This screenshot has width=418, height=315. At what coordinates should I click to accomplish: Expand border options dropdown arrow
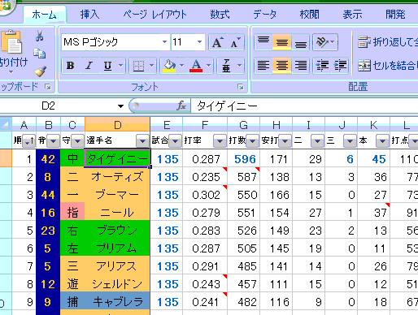pos(152,66)
